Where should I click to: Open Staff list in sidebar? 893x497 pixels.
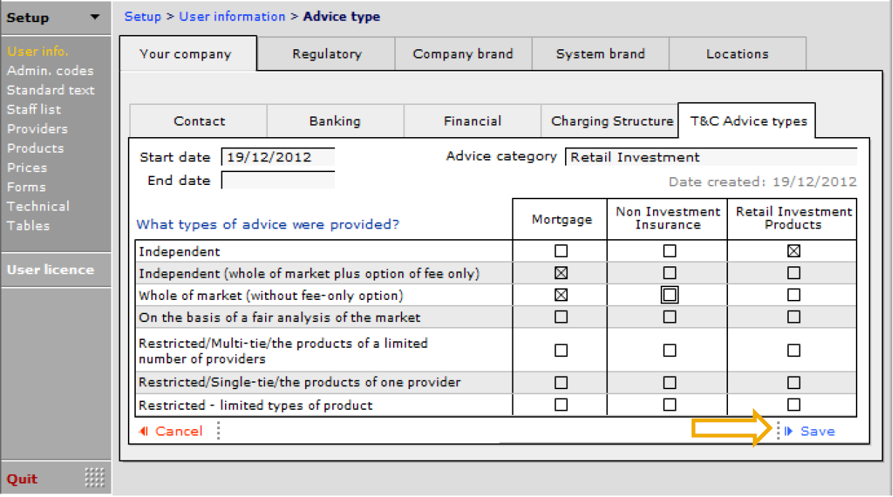click(34, 109)
